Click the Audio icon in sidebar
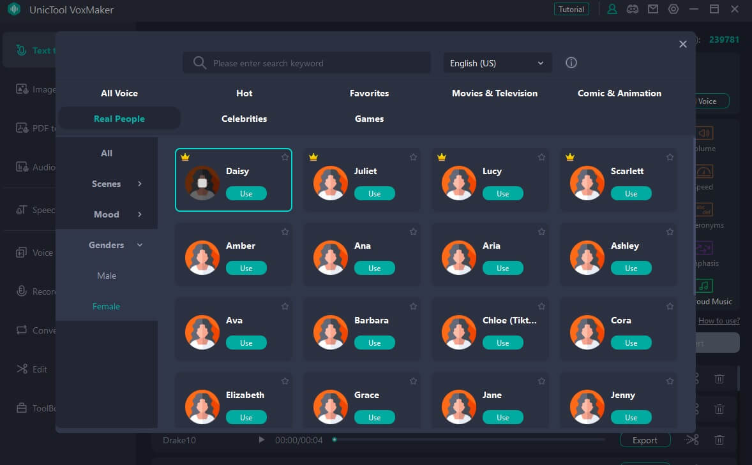 tap(22, 167)
